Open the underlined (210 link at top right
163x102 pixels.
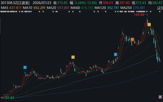[x=160, y=8]
